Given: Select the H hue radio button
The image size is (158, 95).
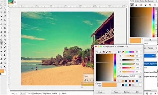Looking at the screenshot, I should pyautogui.click(x=118, y=52).
